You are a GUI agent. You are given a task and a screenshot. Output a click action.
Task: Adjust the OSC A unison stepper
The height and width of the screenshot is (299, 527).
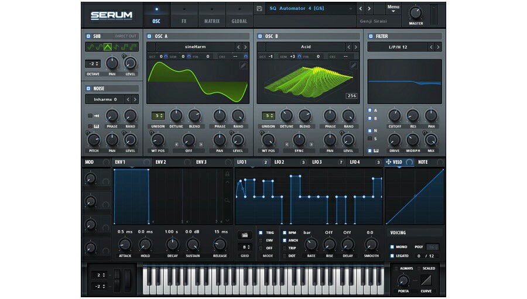pyautogui.click(x=158, y=116)
